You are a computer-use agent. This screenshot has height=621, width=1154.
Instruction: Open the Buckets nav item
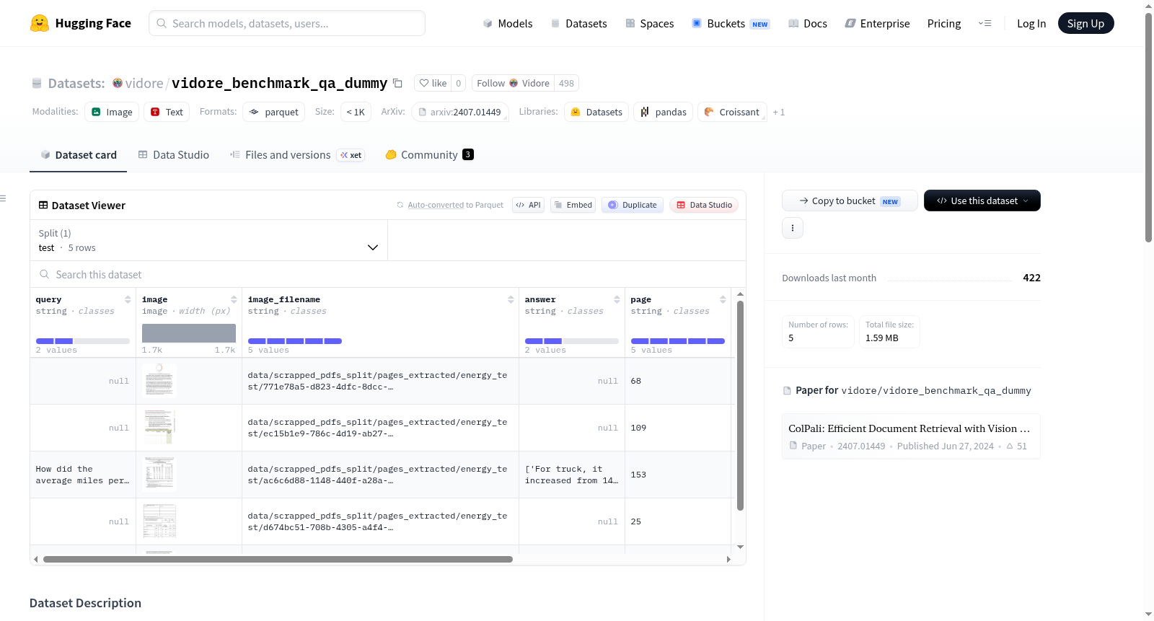coord(731,23)
